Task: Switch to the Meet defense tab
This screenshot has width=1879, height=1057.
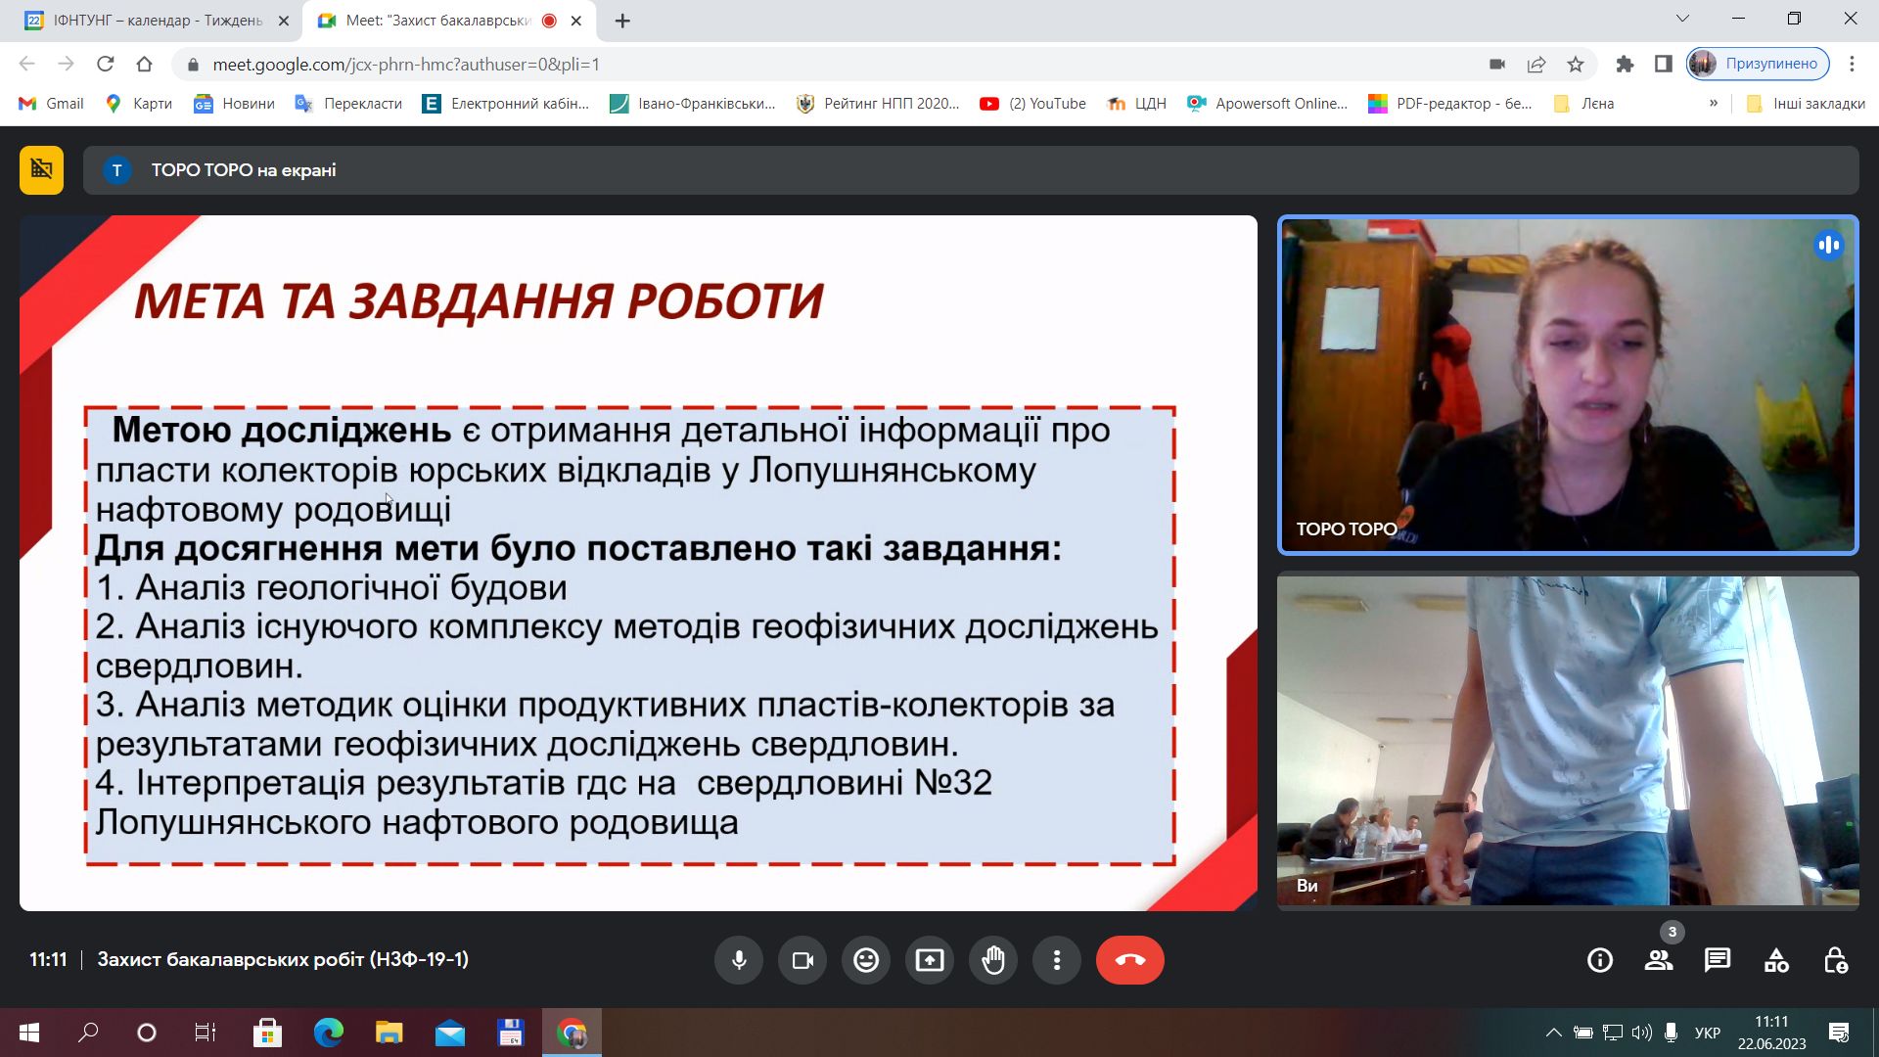Action: pos(431,20)
